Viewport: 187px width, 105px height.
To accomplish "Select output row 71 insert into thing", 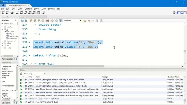I will click(101, 102).
